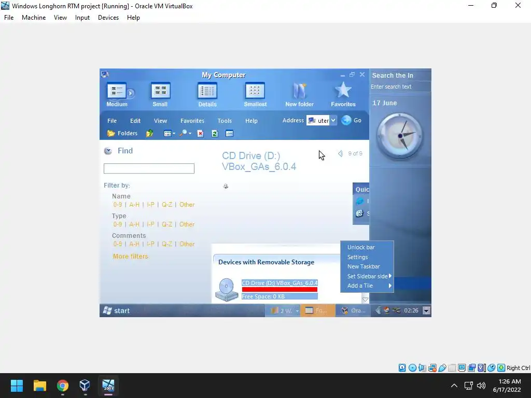Open VirtualBox Machine menu
This screenshot has width=531, height=398.
pos(34,18)
